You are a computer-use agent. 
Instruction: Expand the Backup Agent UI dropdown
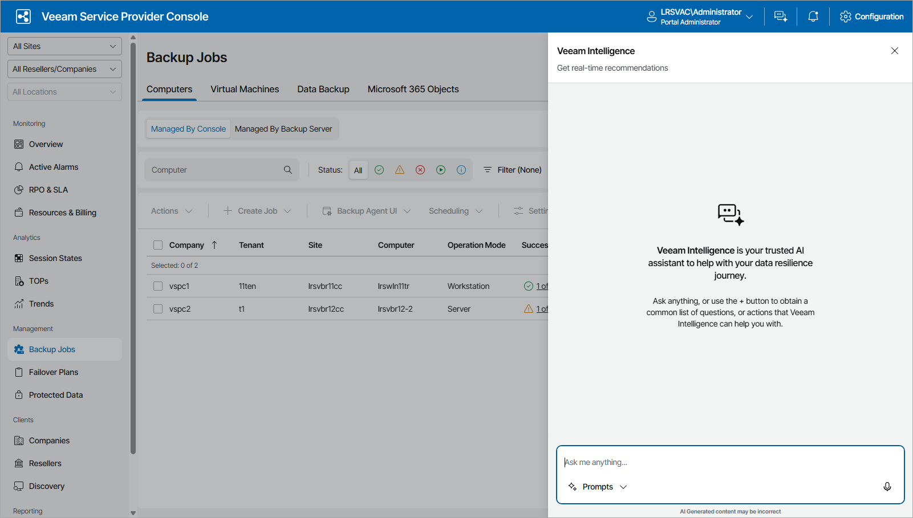366,211
